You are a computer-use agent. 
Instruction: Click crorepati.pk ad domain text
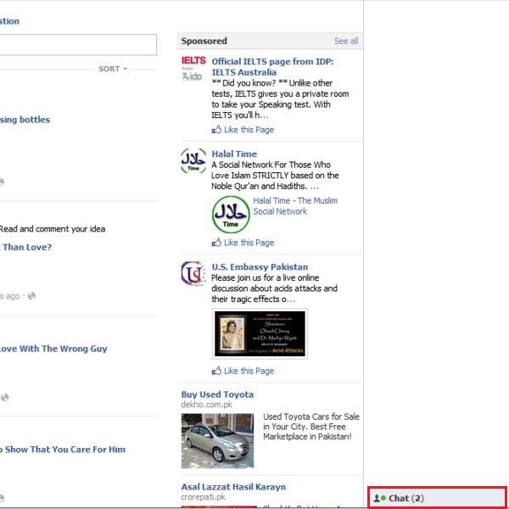pos(204,497)
